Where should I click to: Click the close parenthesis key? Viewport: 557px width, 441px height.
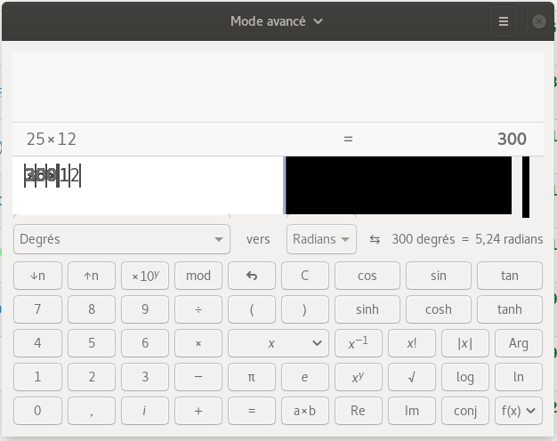305,309
